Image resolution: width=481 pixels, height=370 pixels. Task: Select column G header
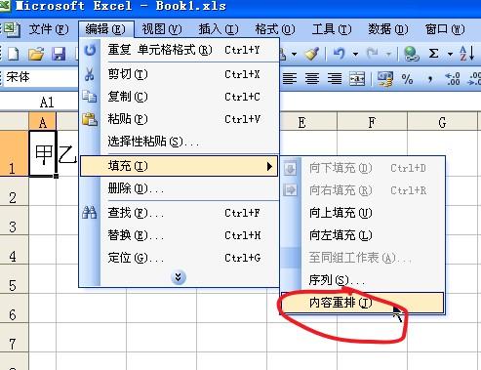(442, 123)
